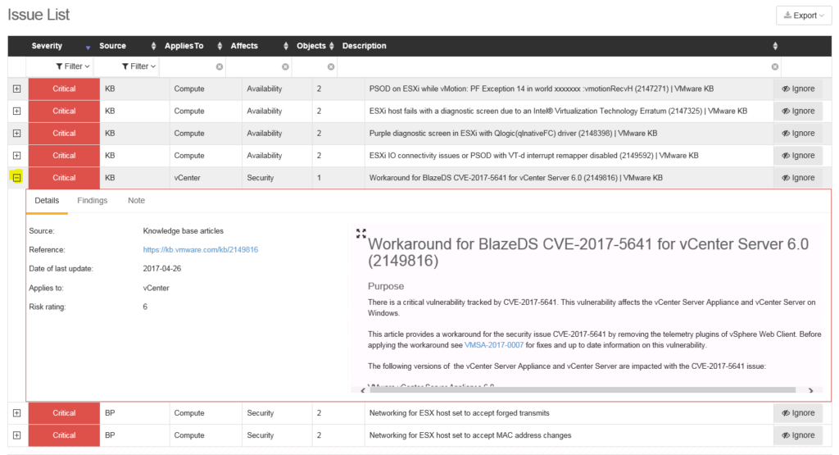Click the article pane scroll-right arrow

(x=810, y=391)
